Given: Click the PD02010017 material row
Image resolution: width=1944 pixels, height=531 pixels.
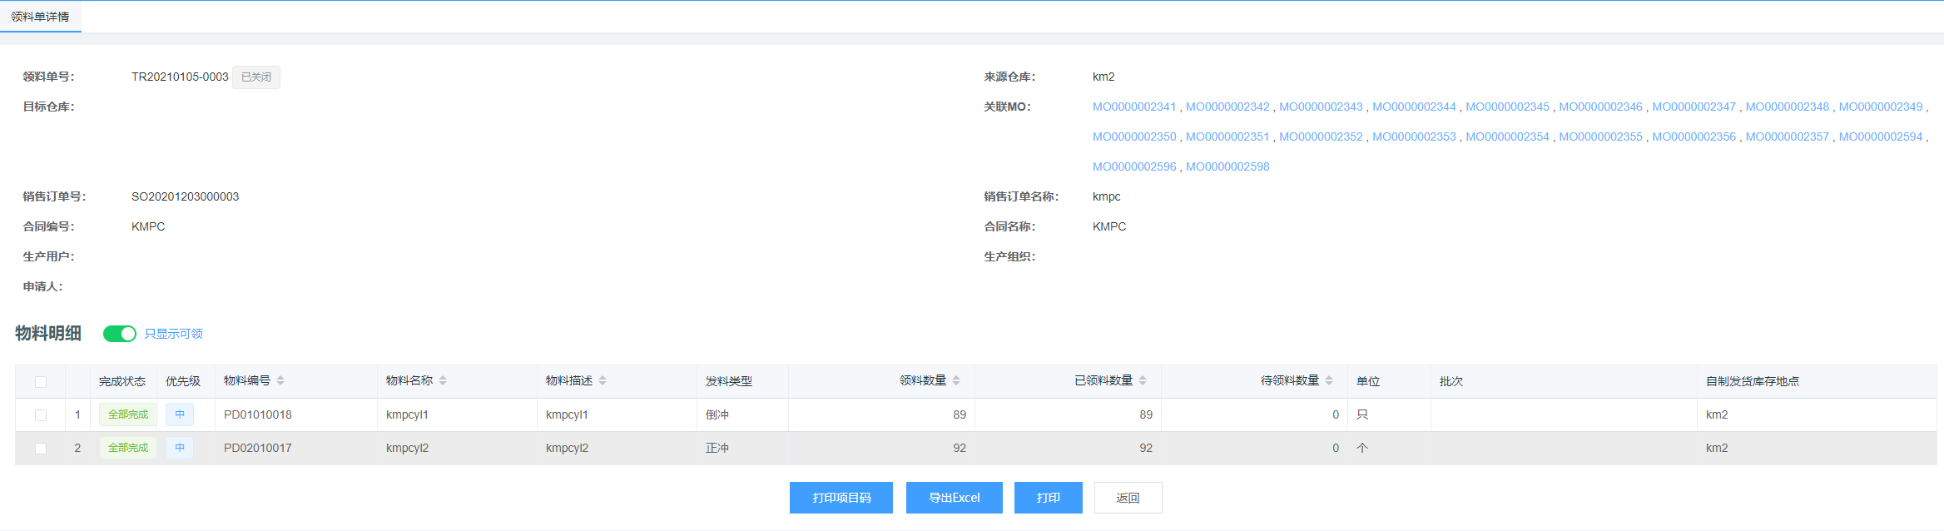Looking at the screenshot, I should coord(258,448).
